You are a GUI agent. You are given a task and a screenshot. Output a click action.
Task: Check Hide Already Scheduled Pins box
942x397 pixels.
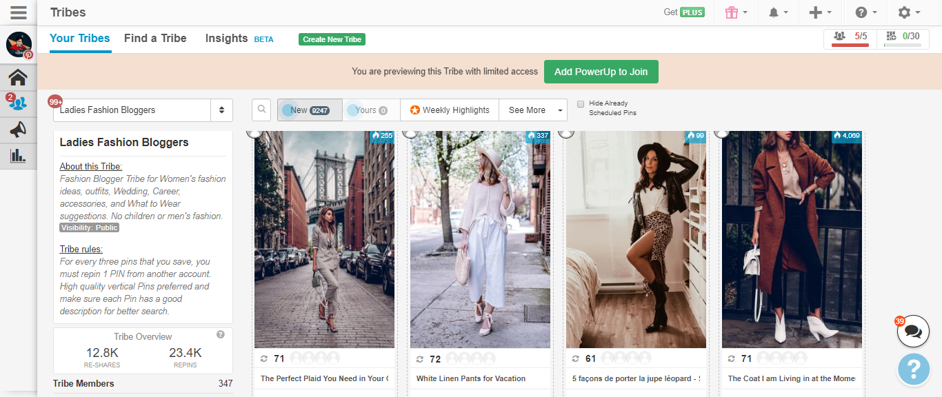(581, 104)
